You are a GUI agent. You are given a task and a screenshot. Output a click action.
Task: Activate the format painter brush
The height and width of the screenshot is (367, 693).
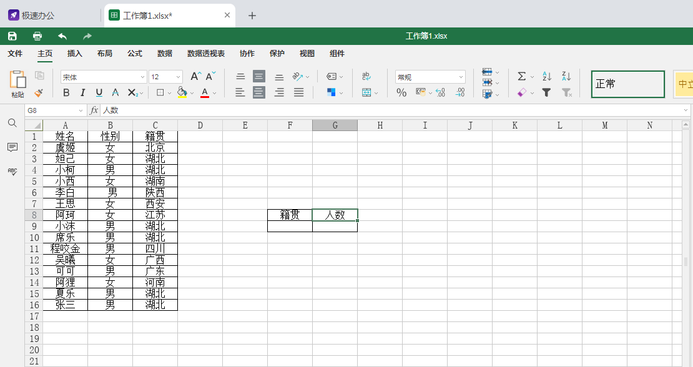click(39, 93)
